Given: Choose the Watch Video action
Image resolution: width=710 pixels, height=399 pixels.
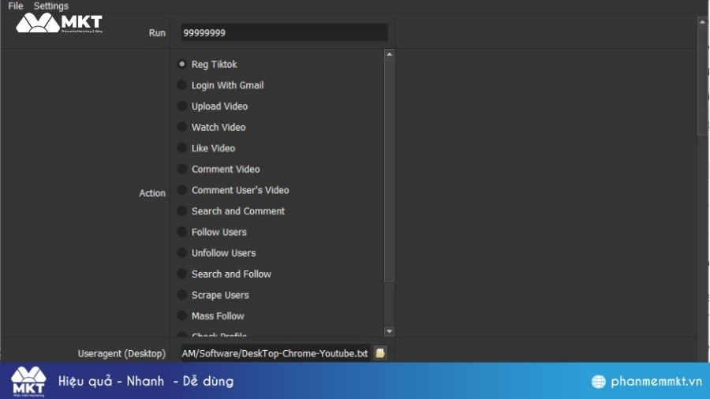Looking at the screenshot, I should click(x=211, y=127).
